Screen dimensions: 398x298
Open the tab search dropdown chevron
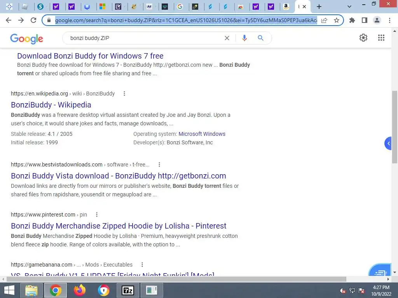tap(349, 7)
